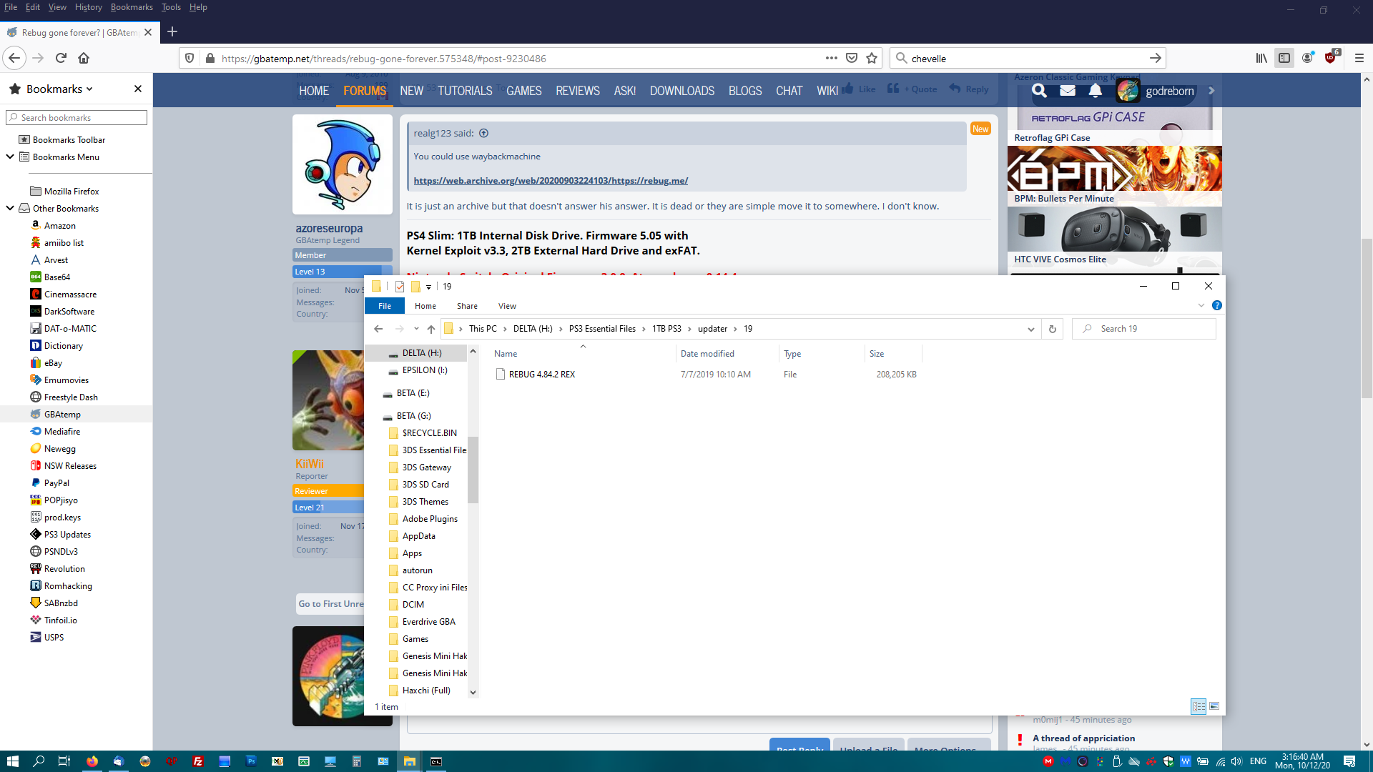Open the Windows Action Center
Viewport: 1373px width, 772px height.
tap(1349, 761)
